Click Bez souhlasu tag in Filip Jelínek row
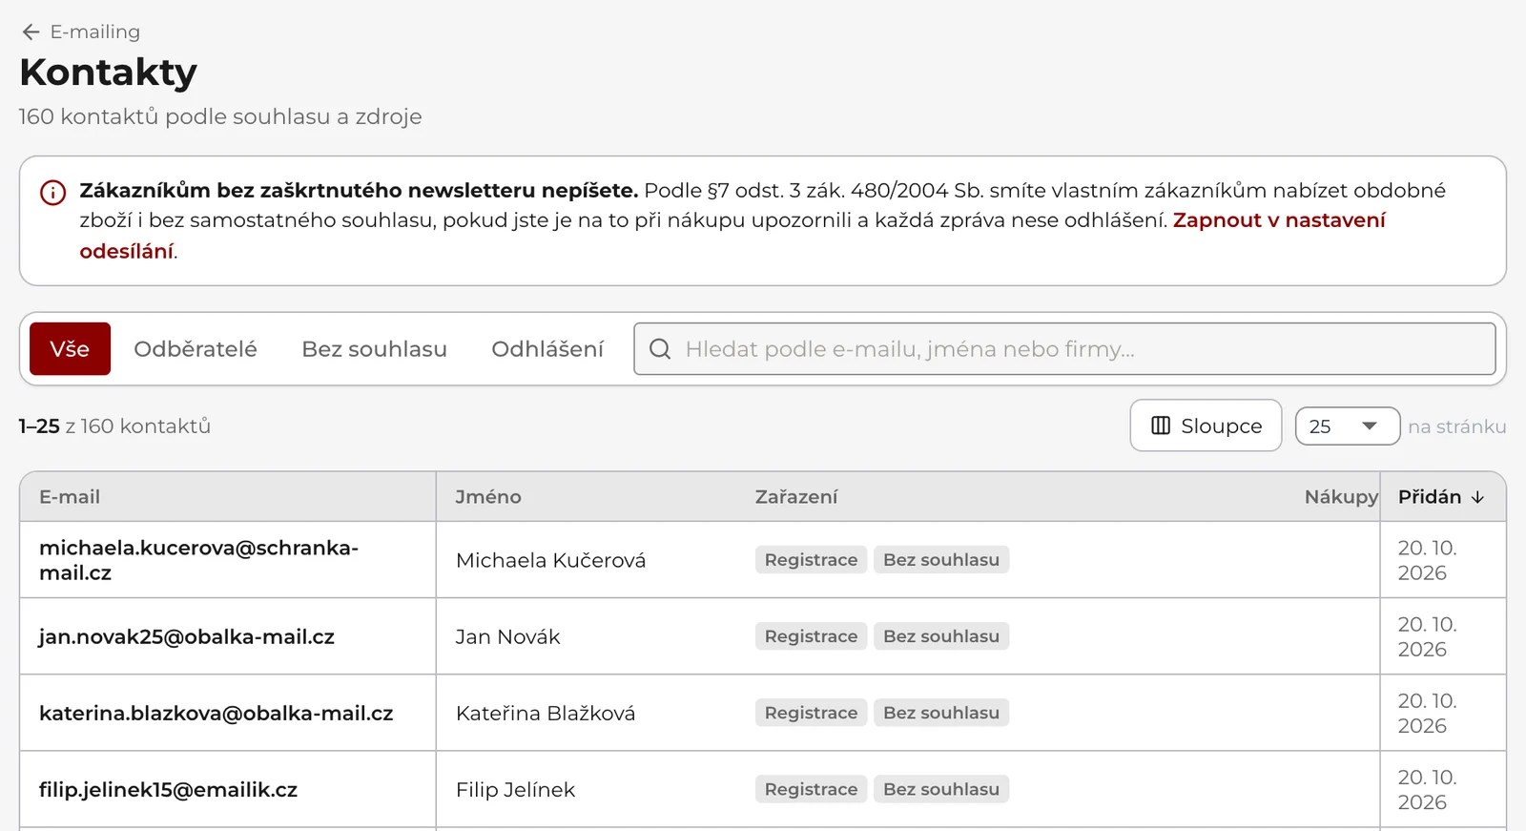 pos(941,789)
